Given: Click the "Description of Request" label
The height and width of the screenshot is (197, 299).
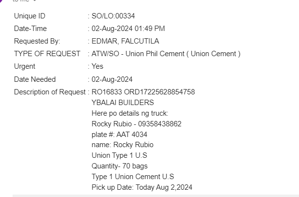Looking at the screenshot, I should pos(49,92).
